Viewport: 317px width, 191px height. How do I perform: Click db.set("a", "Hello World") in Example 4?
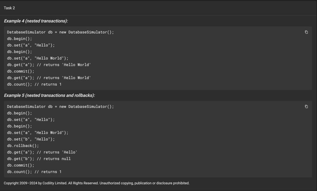(37, 58)
